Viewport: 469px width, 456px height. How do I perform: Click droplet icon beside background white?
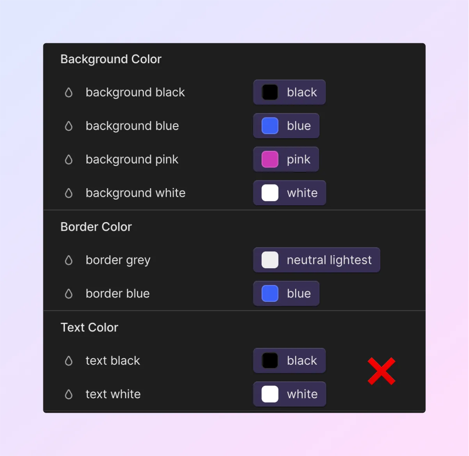tap(69, 193)
